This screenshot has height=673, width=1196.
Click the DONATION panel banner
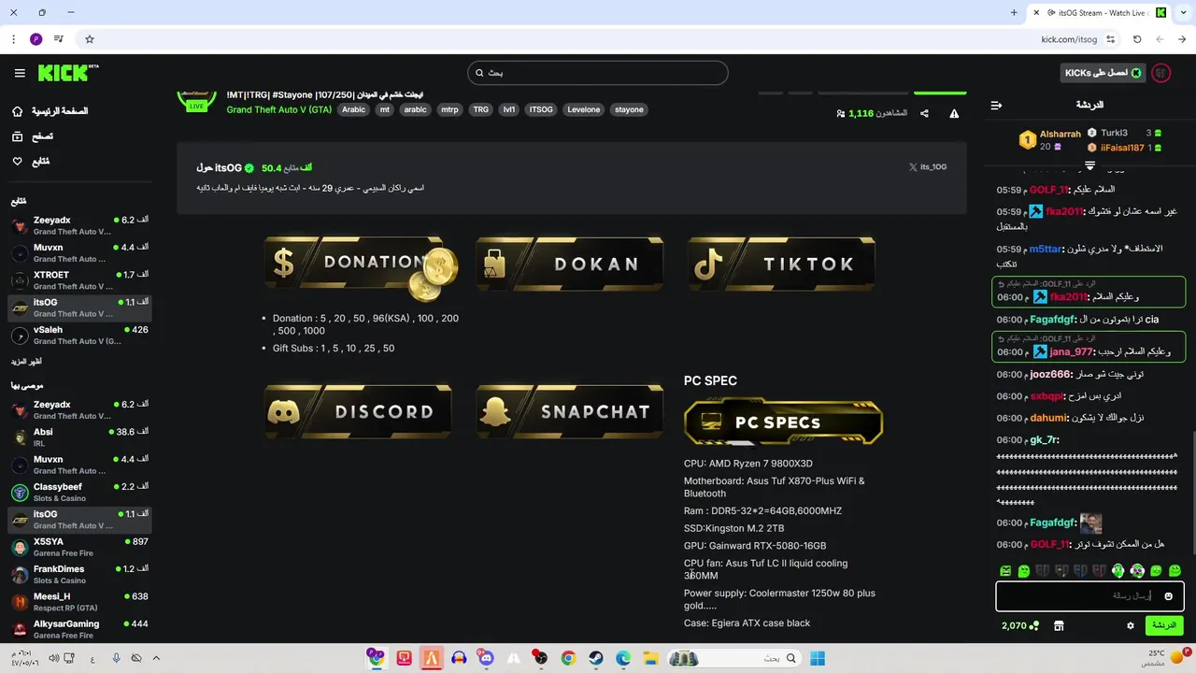(x=361, y=268)
